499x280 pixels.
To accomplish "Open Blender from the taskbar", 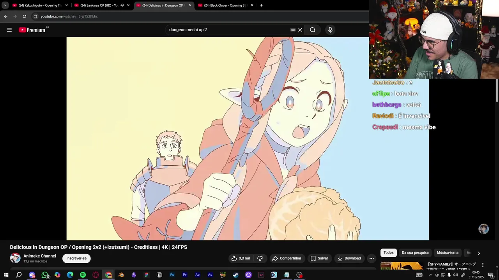I will pyautogui.click(x=121, y=275).
